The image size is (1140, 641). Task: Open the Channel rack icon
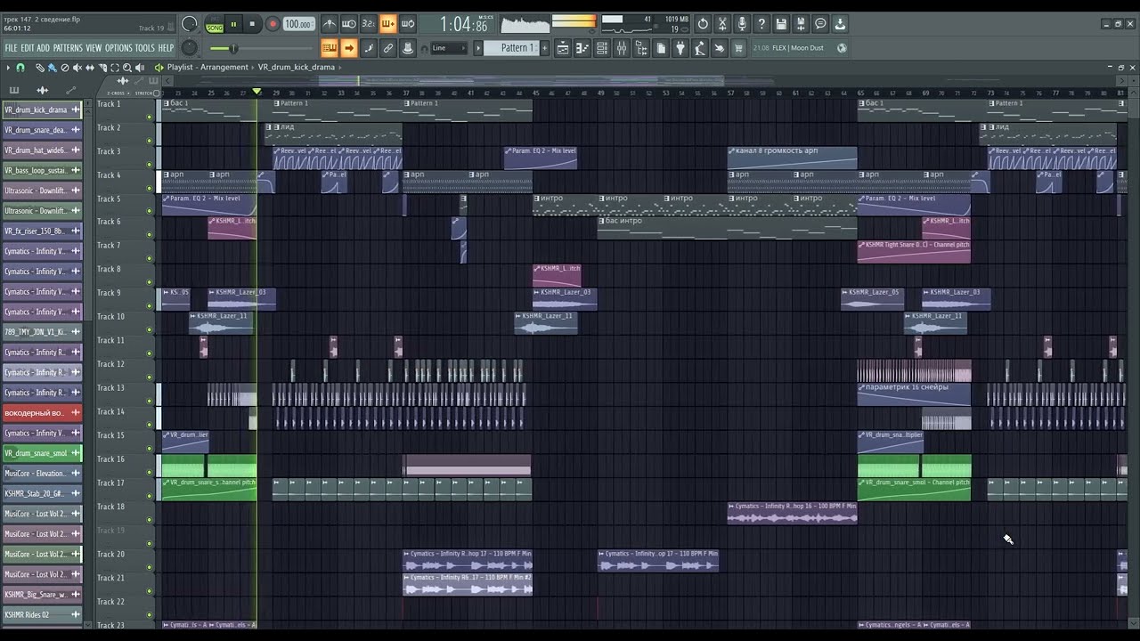(x=602, y=48)
